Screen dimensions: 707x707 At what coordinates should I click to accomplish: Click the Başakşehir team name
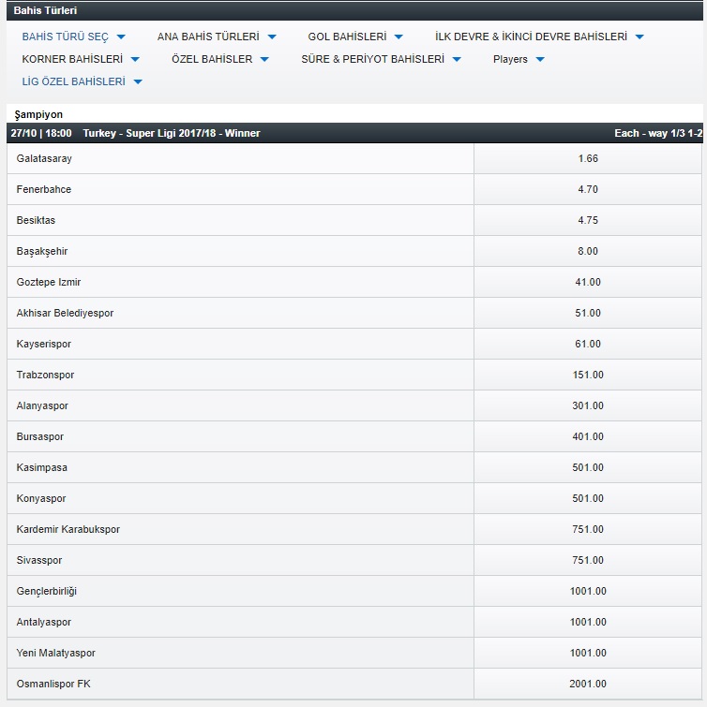[x=42, y=251]
